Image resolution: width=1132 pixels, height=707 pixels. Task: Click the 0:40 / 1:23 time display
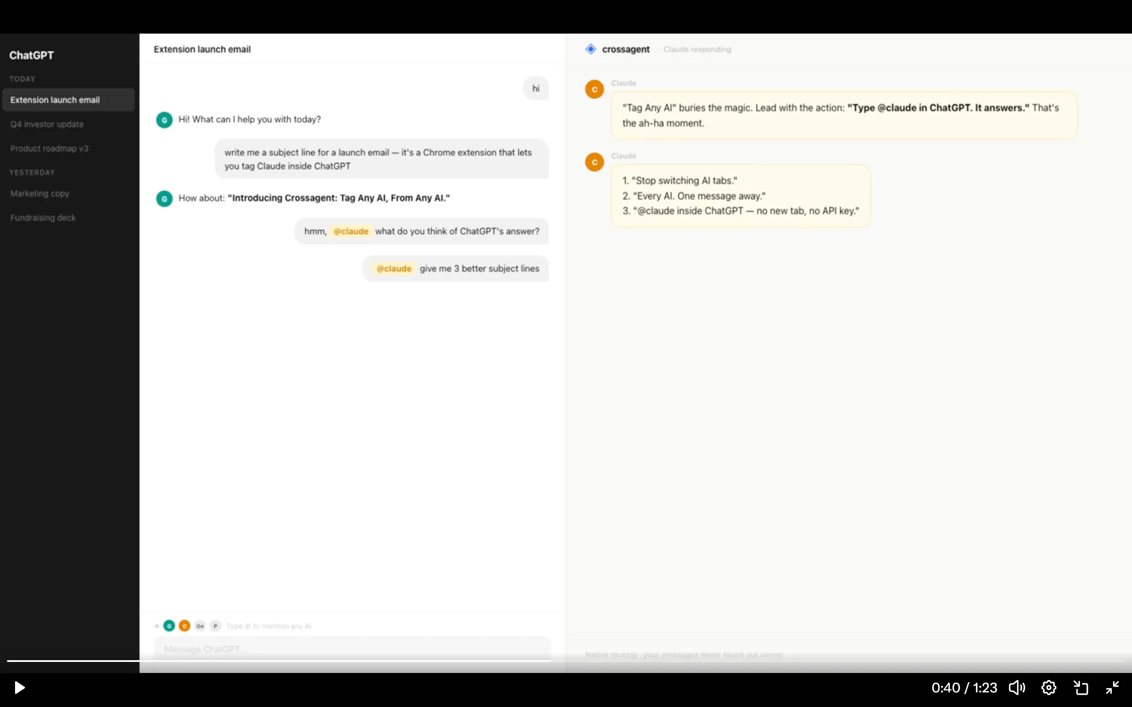964,688
